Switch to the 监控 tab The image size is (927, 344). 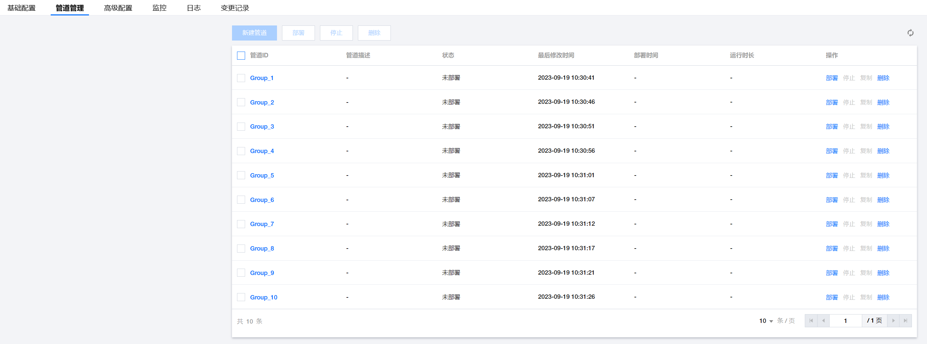pyautogui.click(x=159, y=8)
